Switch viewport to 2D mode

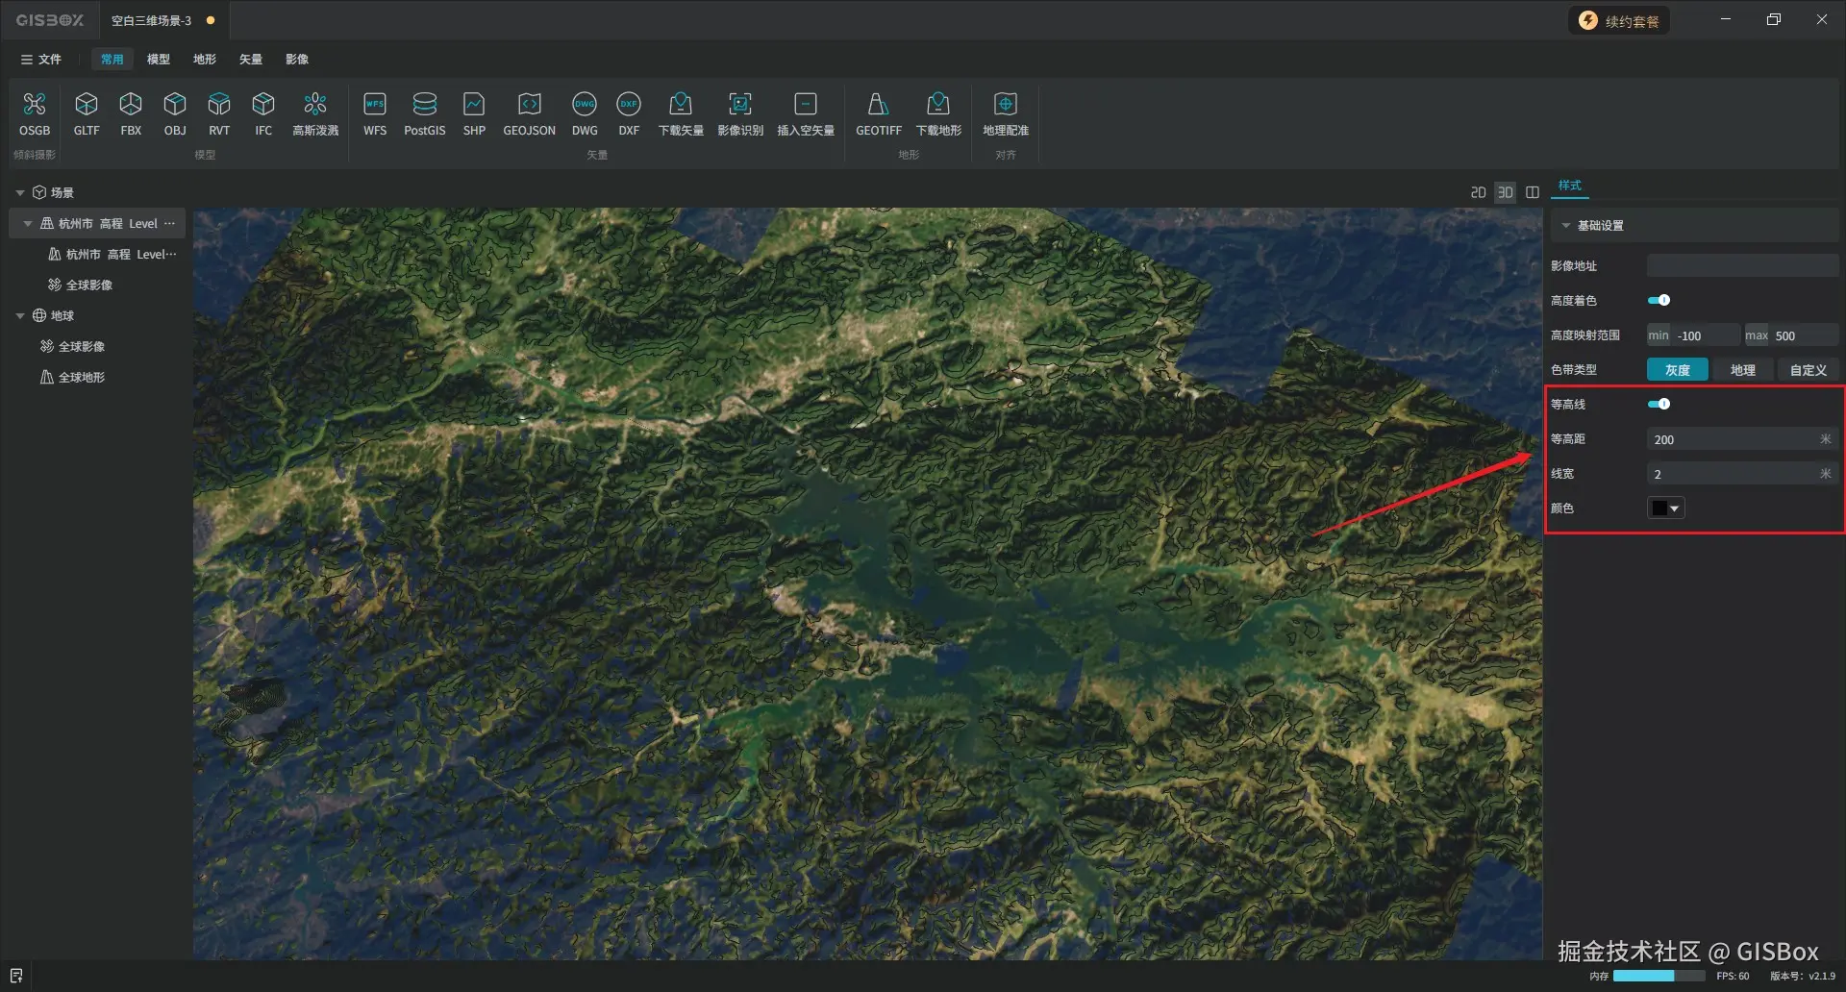[x=1479, y=192]
